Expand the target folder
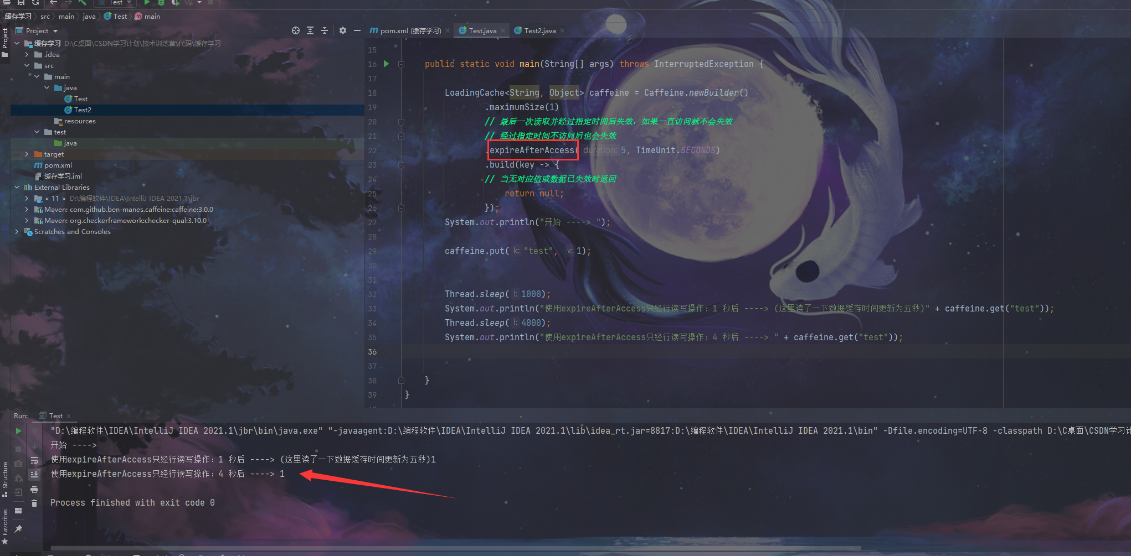This screenshot has width=1131, height=556. point(27,154)
